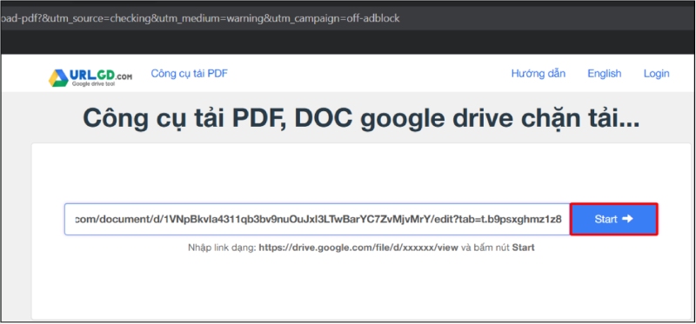Click the heading Công cụ tải PDF, DOC

[361, 118]
